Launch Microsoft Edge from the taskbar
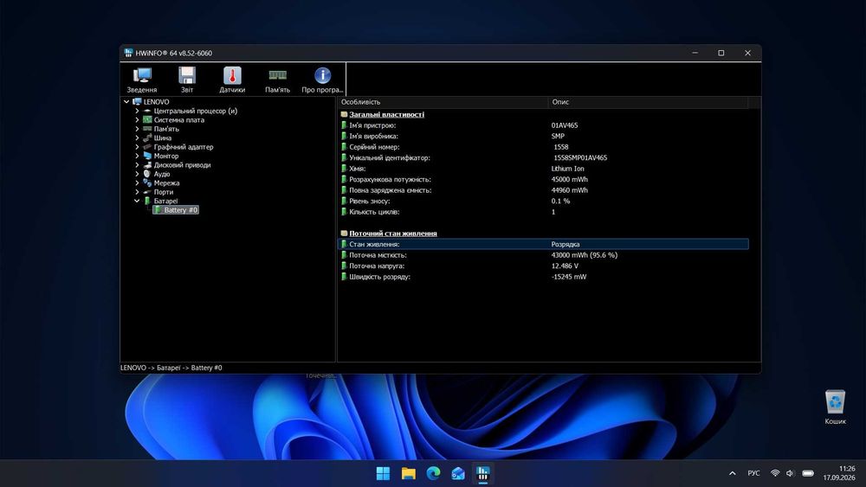Image resolution: width=866 pixels, height=487 pixels. (433, 473)
